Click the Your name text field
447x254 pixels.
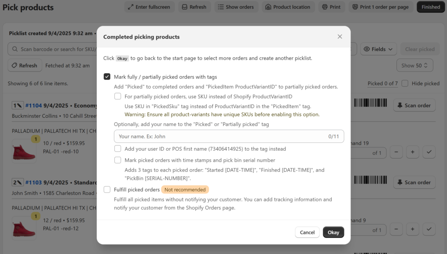pos(229,136)
